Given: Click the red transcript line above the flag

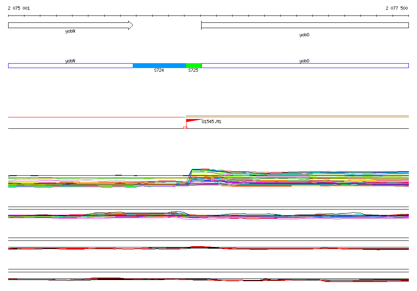Looking at the screenshot, I should click(x=297, y=116).
